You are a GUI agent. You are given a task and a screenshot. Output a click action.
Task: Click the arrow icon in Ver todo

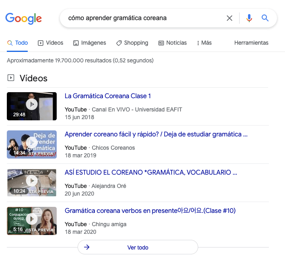87,247
